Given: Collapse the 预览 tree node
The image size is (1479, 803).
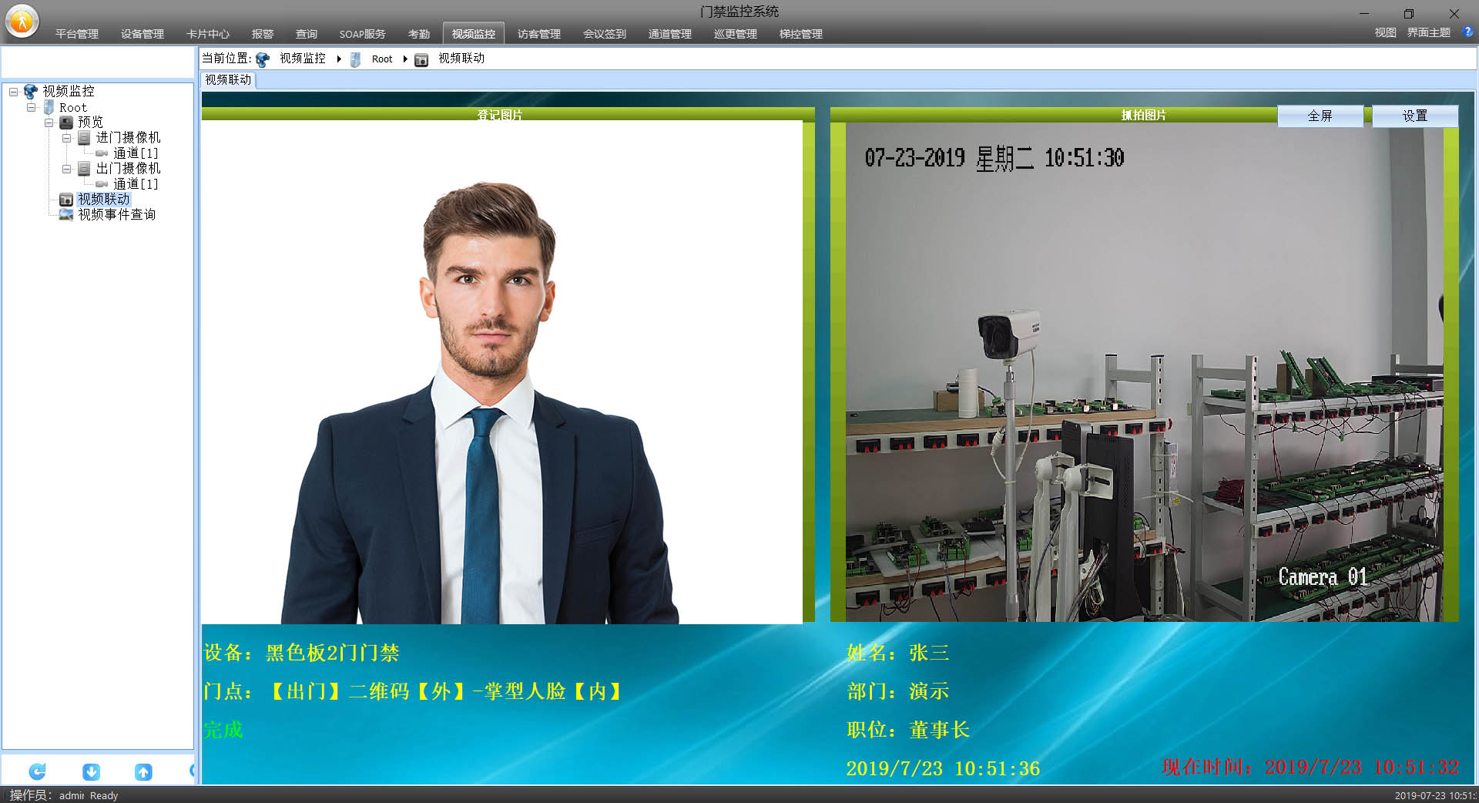Looking at the screenshot, I should 49,123.
